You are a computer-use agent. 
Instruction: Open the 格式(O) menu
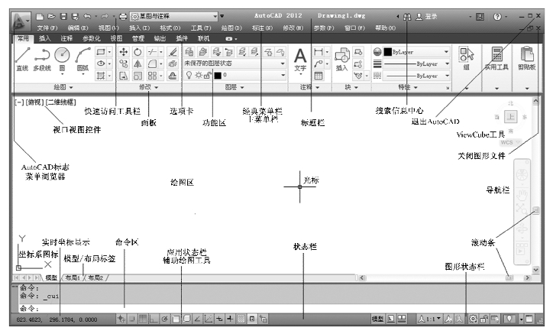click(170, 28)
